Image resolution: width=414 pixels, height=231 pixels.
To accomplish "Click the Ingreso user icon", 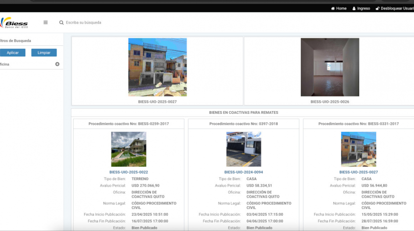I will point(354,9).
